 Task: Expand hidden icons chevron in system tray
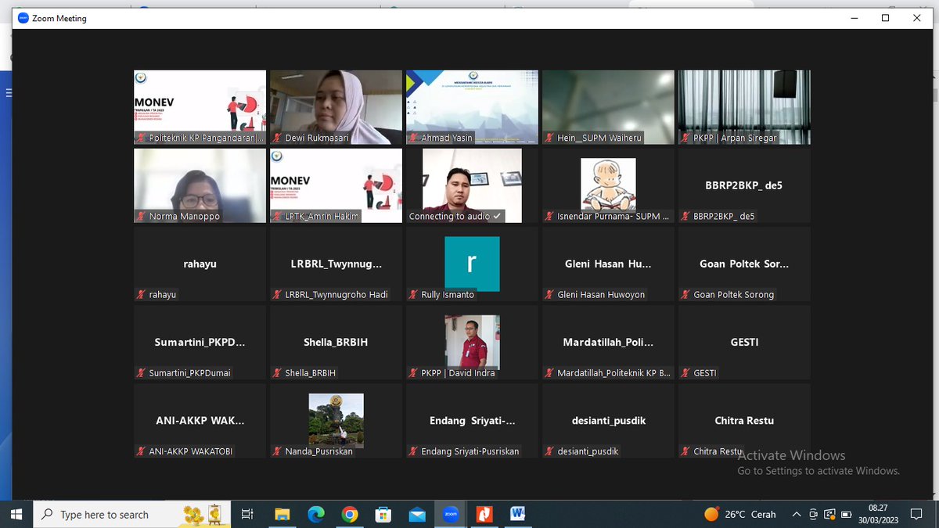pyautogui.click(x=797, y=514)
